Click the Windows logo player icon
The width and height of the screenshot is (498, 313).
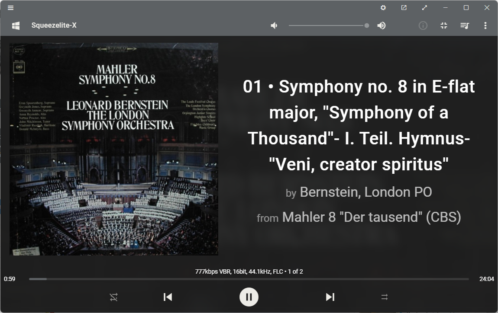[x=16, y=26]
